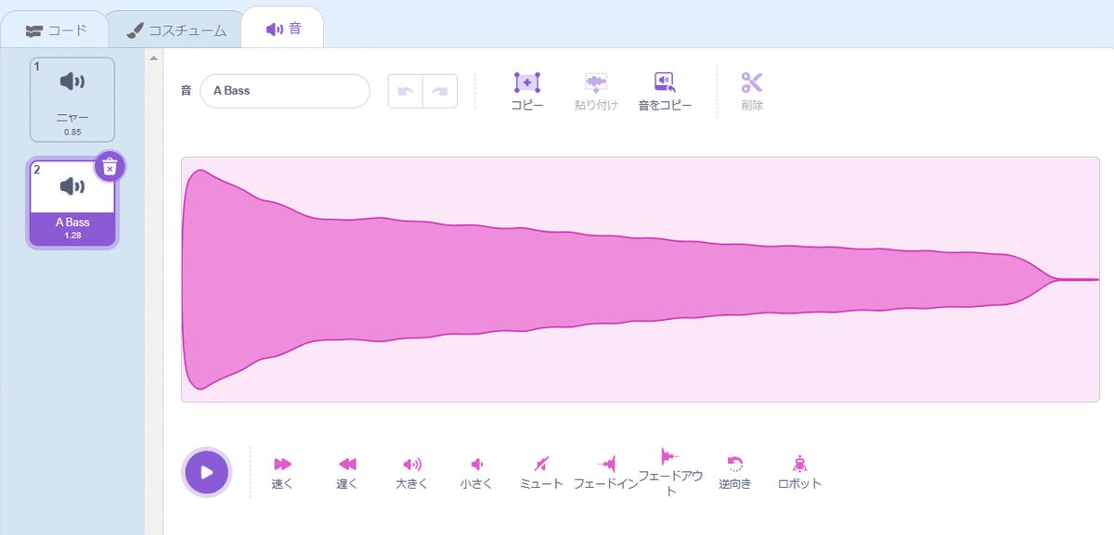Click the undo arrow button
The height and width of the screenshot is (535, 1114).
[407, 91]
